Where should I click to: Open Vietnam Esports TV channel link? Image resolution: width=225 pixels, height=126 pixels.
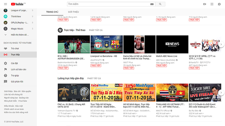click(66, 111)
